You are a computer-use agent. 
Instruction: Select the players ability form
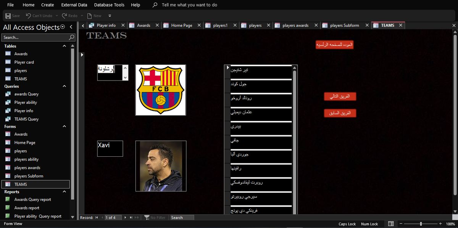pos(36,159)
